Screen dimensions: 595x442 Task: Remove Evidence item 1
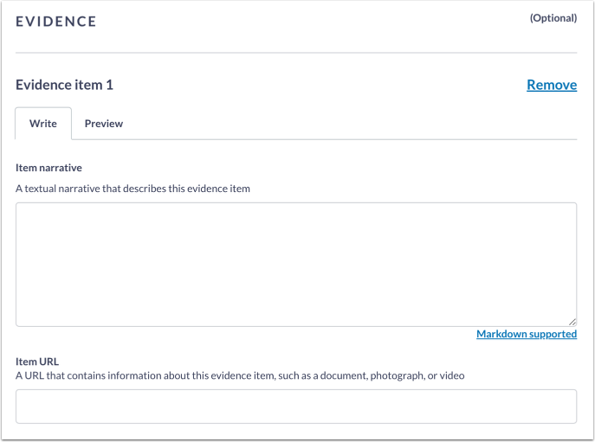coord(552,85)
